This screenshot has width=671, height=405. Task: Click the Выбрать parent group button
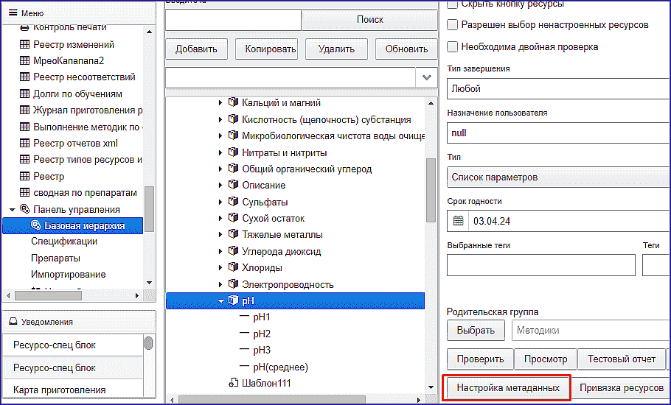476,330
